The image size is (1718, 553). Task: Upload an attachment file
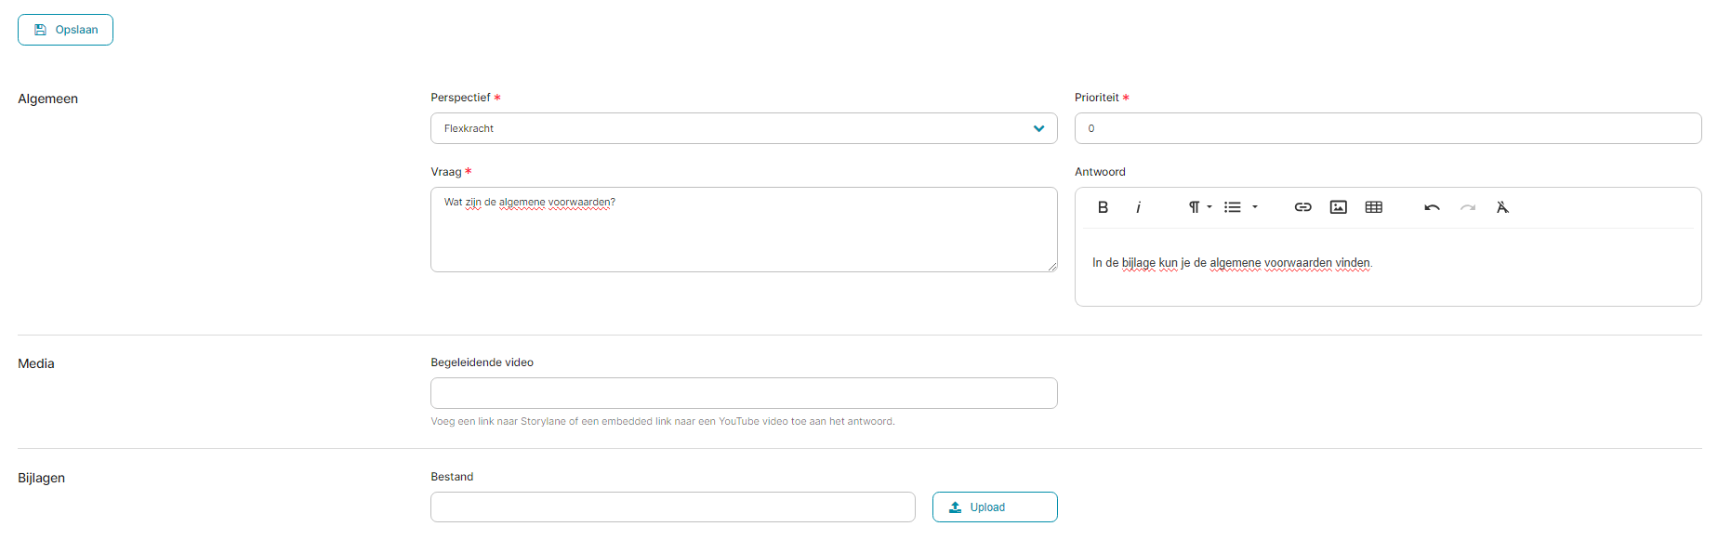(x=995, y=507)
